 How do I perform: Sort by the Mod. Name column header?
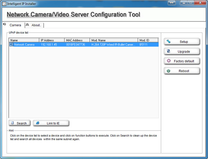(x=114, y=40)
